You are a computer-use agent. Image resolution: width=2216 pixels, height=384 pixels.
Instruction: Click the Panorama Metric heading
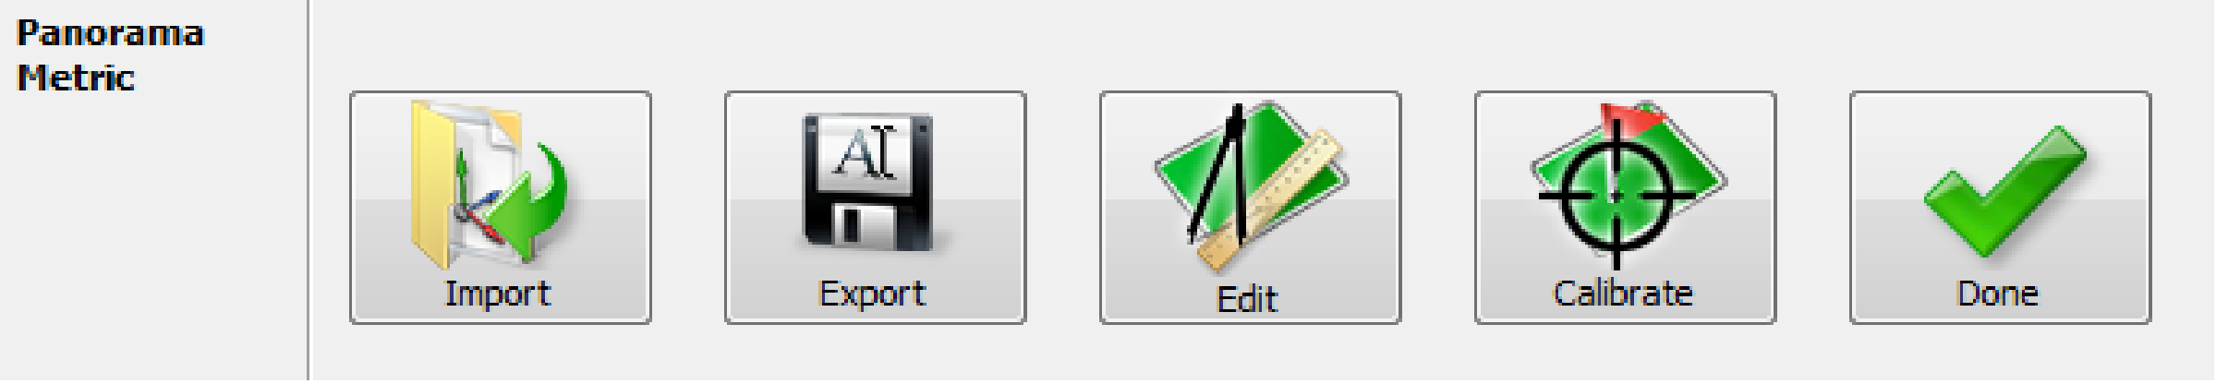110,55
